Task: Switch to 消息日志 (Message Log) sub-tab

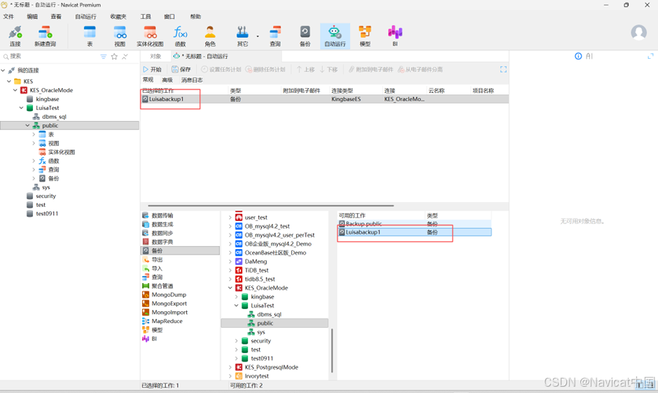Action: (x=192, y=80)
